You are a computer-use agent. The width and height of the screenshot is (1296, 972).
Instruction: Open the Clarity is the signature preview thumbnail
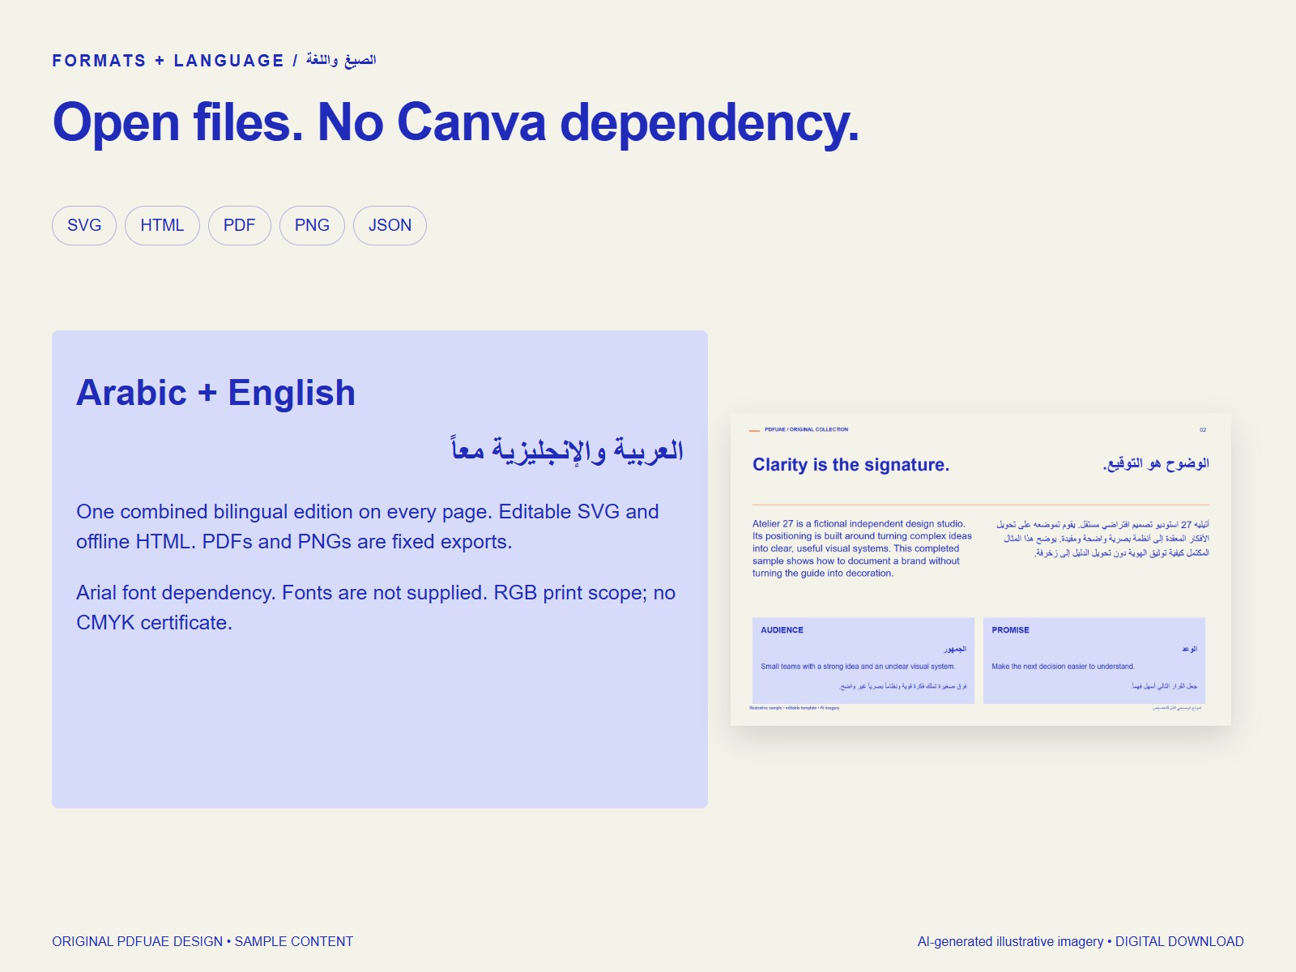pyautogui.click(x=981, y=569)
